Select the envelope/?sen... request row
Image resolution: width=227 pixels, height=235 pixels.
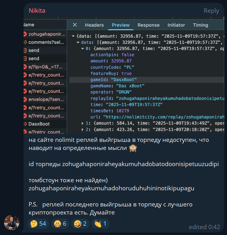[45, 99]
